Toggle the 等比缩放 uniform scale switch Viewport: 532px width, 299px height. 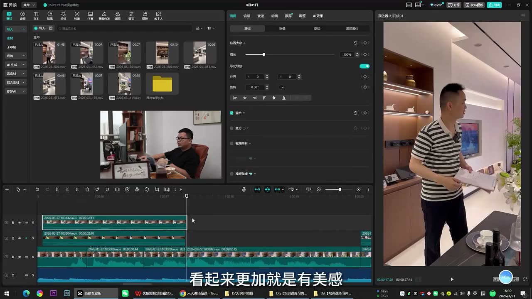[x=365, y=66]
